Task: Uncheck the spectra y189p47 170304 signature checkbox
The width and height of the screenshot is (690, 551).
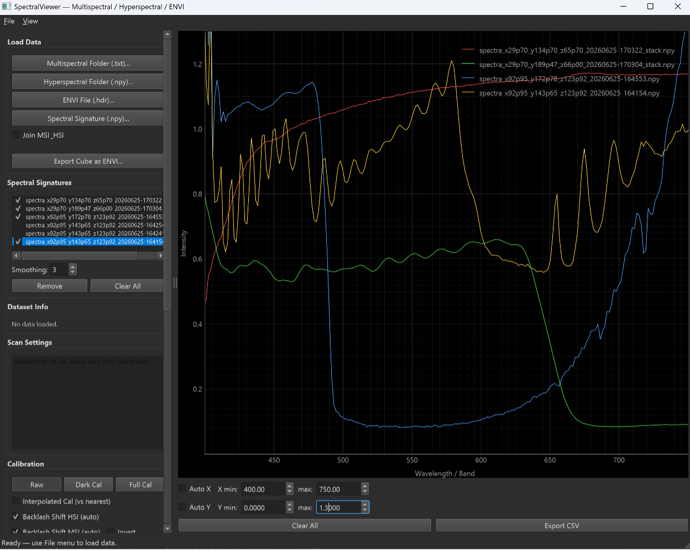Action: coord(18,208)
